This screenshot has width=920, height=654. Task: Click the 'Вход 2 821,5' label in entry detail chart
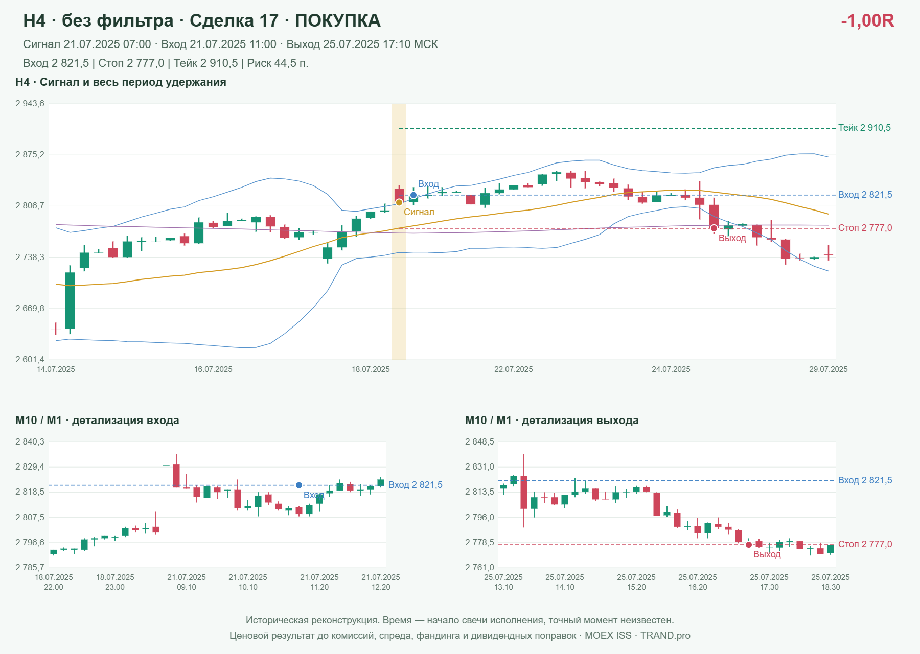tap(416, 485)
